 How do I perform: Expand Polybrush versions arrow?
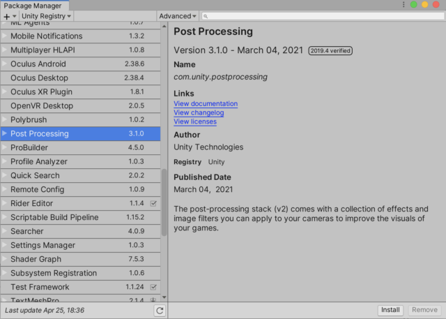coord(4,119)
